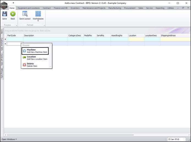The width and height of the screenshot is (191, 142).
Task: Click the PartCode filter row cell
Action: [15, 39]
